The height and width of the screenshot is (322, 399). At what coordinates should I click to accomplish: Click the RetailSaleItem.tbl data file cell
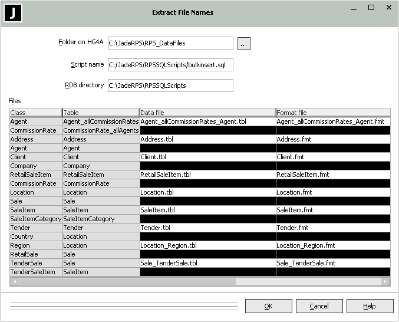(x=207, y=175)
